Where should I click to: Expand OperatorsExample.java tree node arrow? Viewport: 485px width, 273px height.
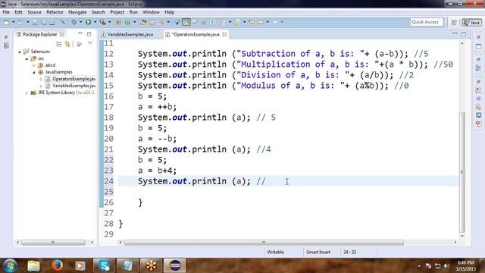(x=41, y=79)
